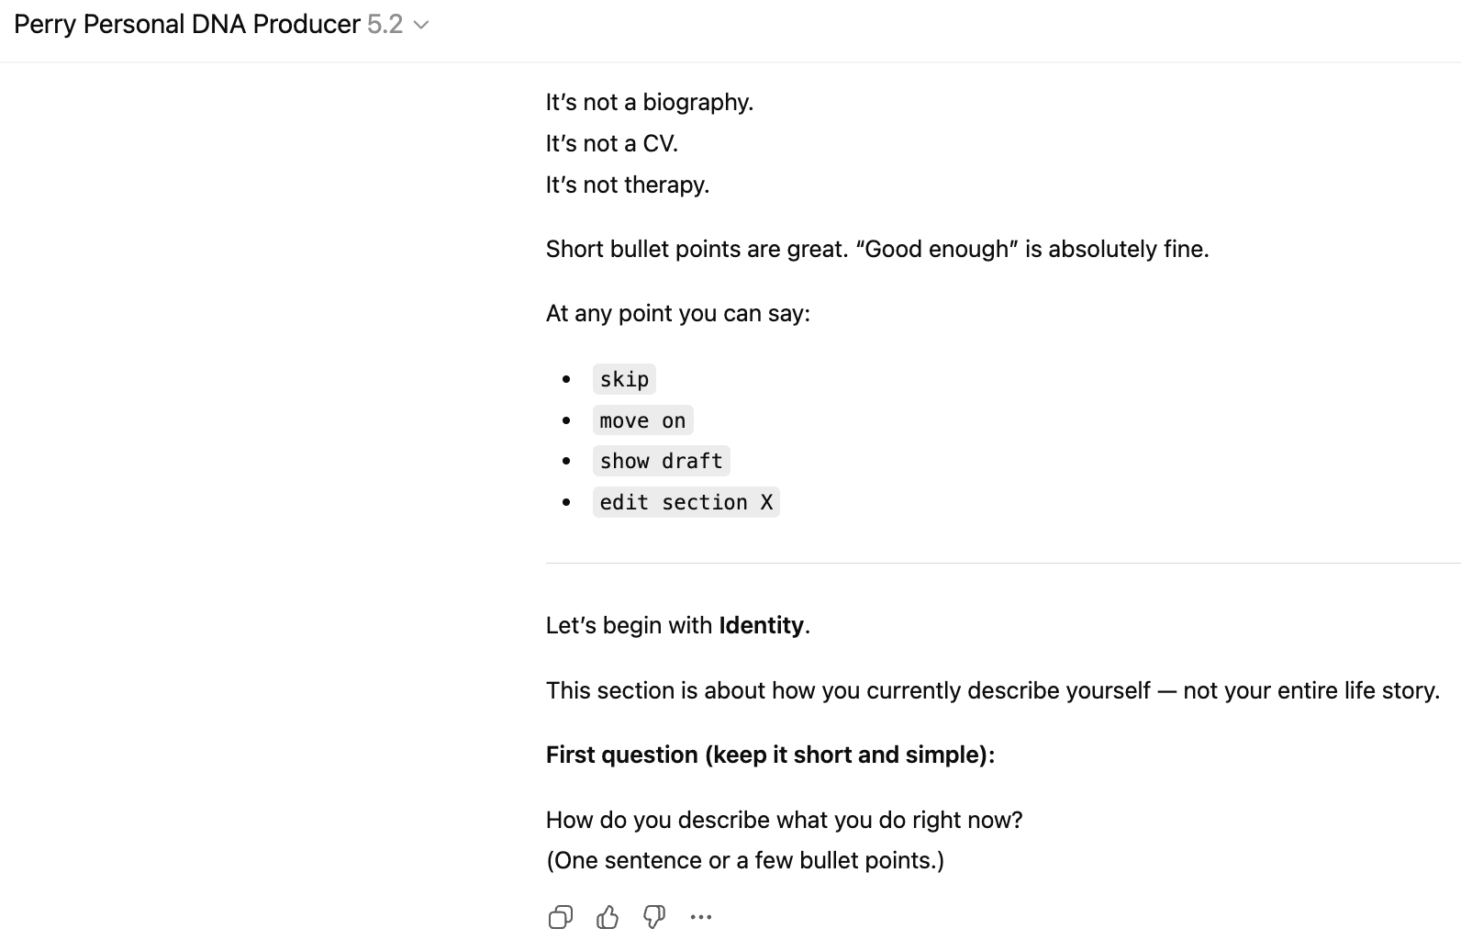Click the 'At any point you can say' line
Screen dimensions: 1461x951
(677, 313)
